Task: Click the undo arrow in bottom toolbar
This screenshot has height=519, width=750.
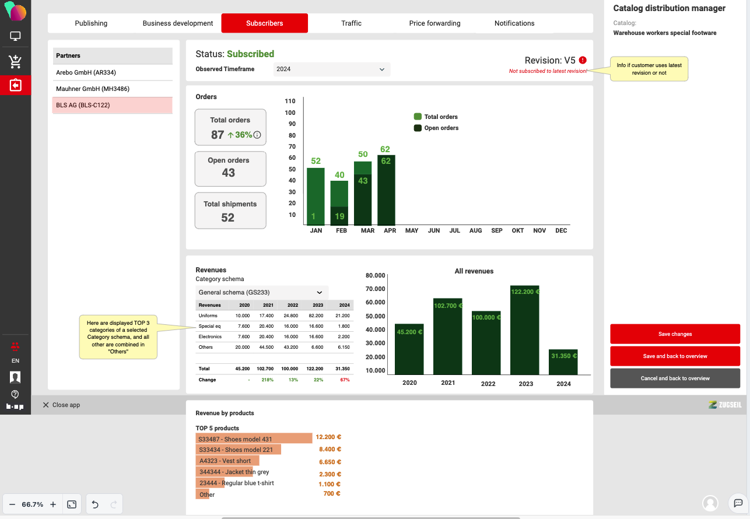Action: 95,504
